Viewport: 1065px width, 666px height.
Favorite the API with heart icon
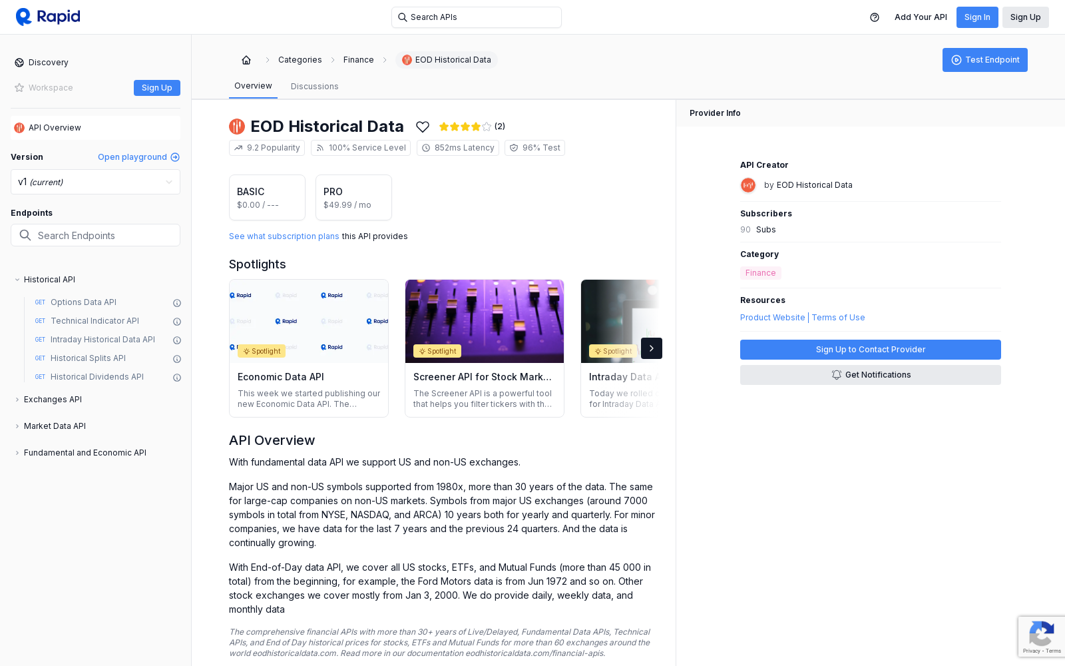tap(423, 127)
